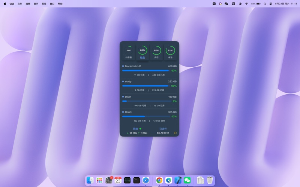Image resolution: width=300 pixels, height=187 pixels.
Task: Click the Disk3 usage bar
Action: point(146,116)
